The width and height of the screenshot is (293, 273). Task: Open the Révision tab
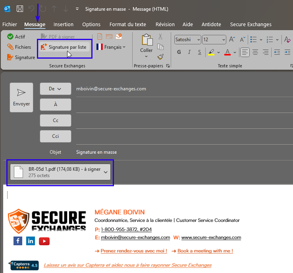pyautogui.click(x=165, y=25)
